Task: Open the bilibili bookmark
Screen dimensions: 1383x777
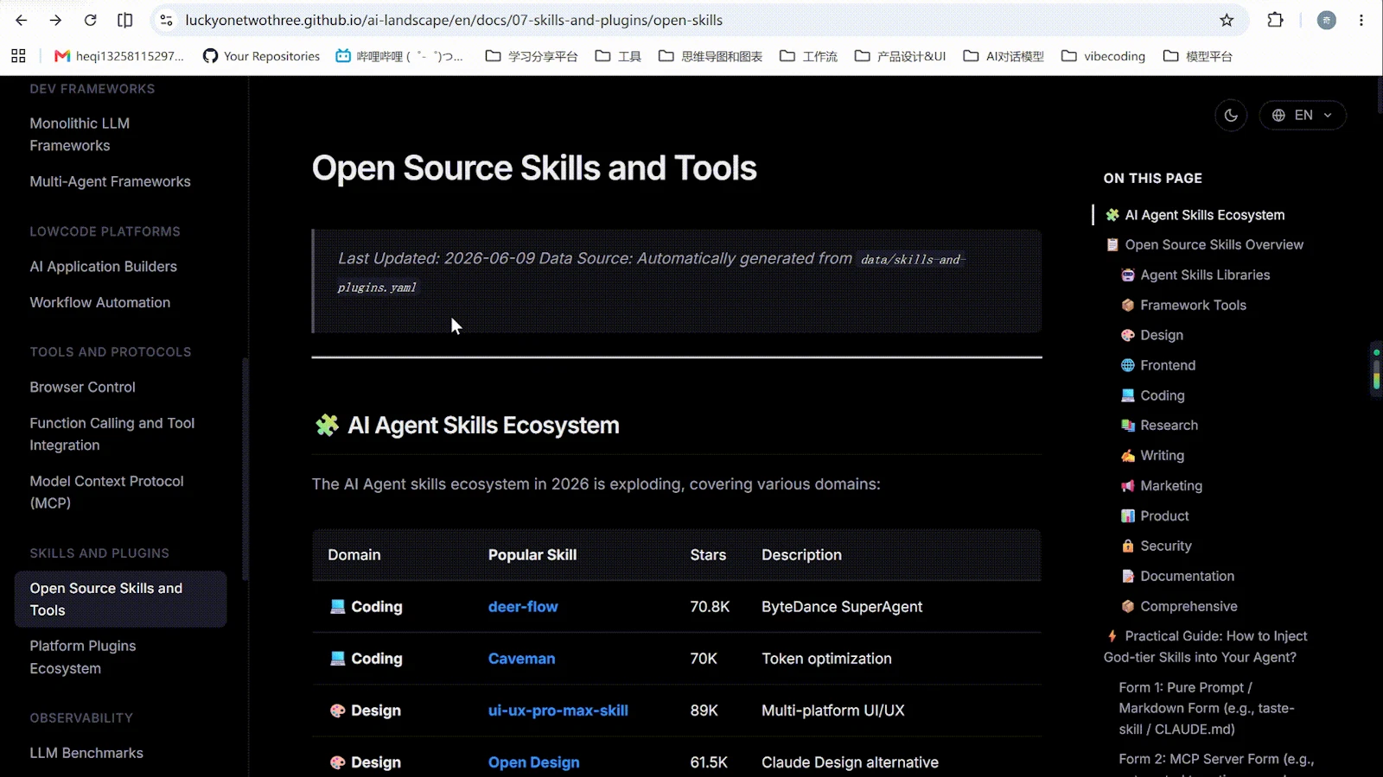Action: pyautogui.click(x=399, y=56)
